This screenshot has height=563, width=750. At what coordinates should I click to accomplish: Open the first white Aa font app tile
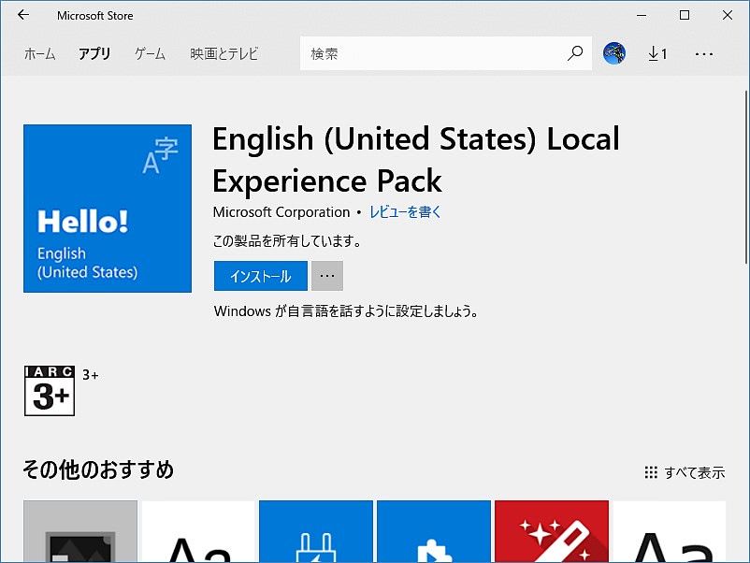198,531
